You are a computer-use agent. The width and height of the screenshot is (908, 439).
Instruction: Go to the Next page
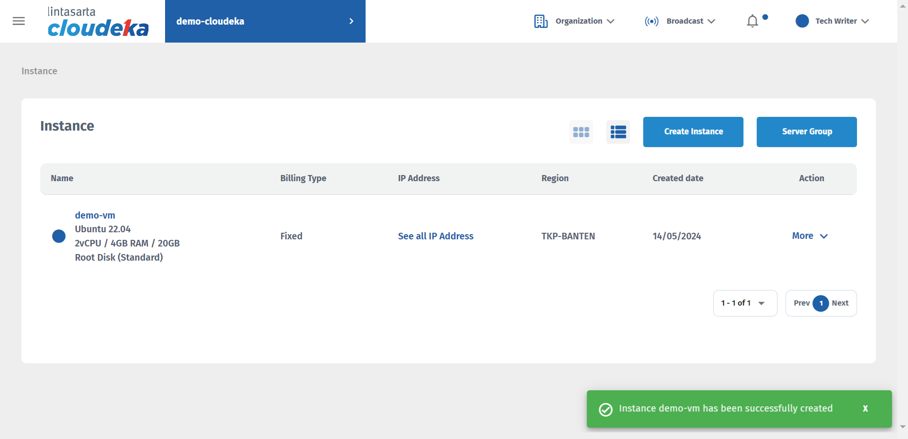point(840,303)
